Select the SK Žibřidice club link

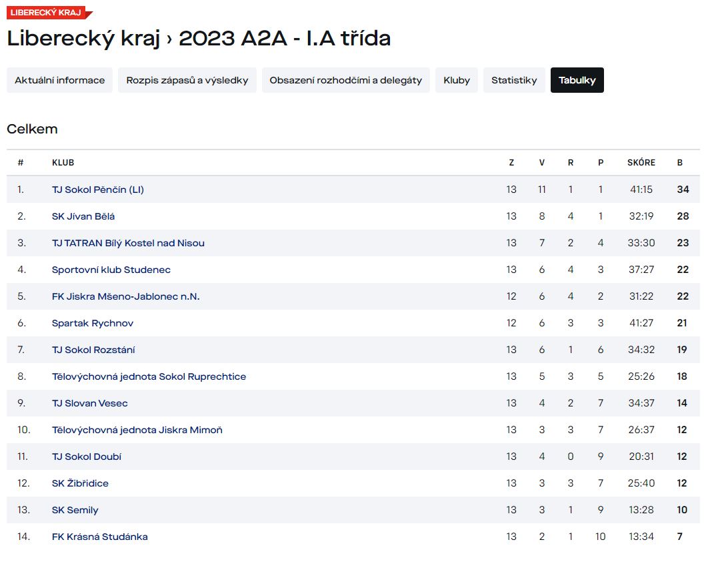point(80,483)
